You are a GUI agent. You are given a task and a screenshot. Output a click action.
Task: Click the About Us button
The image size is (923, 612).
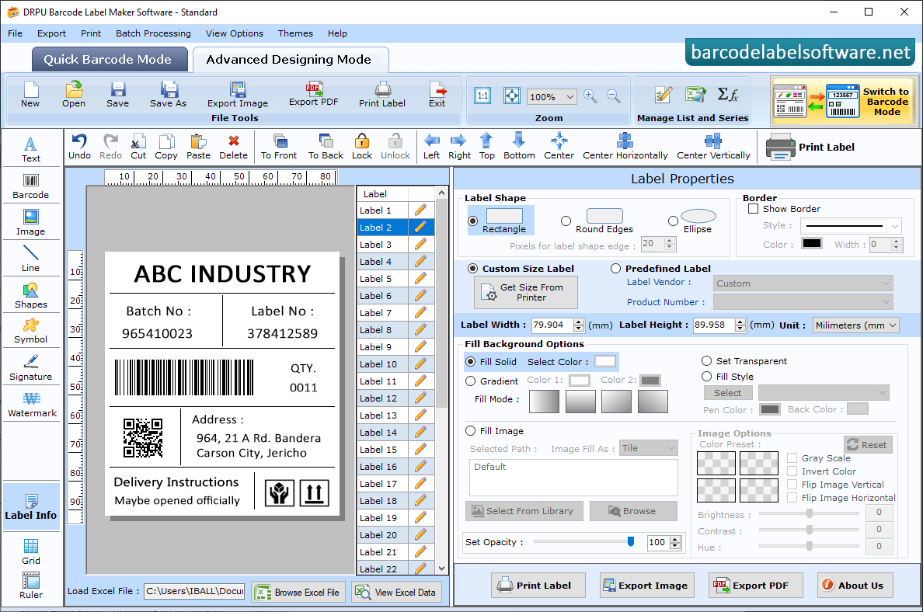(855, 585)
